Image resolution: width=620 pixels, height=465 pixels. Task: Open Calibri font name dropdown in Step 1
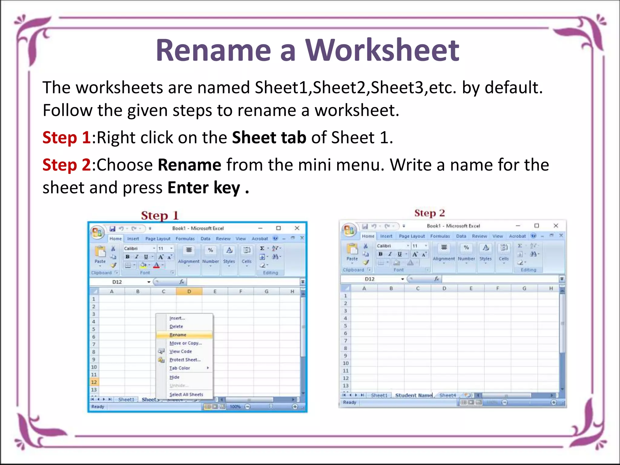coord(154,248)
